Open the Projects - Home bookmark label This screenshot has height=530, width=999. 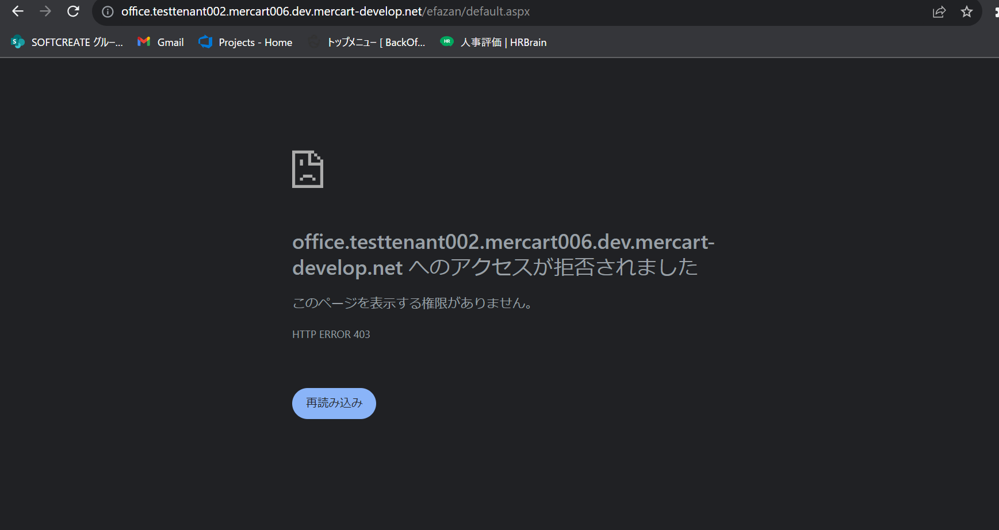click(x=255, y=43)
